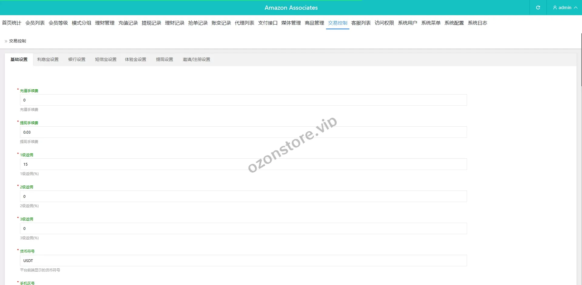Click the 1级返佣 input with 15
The image size is (582, 285).
pos(243,164)
